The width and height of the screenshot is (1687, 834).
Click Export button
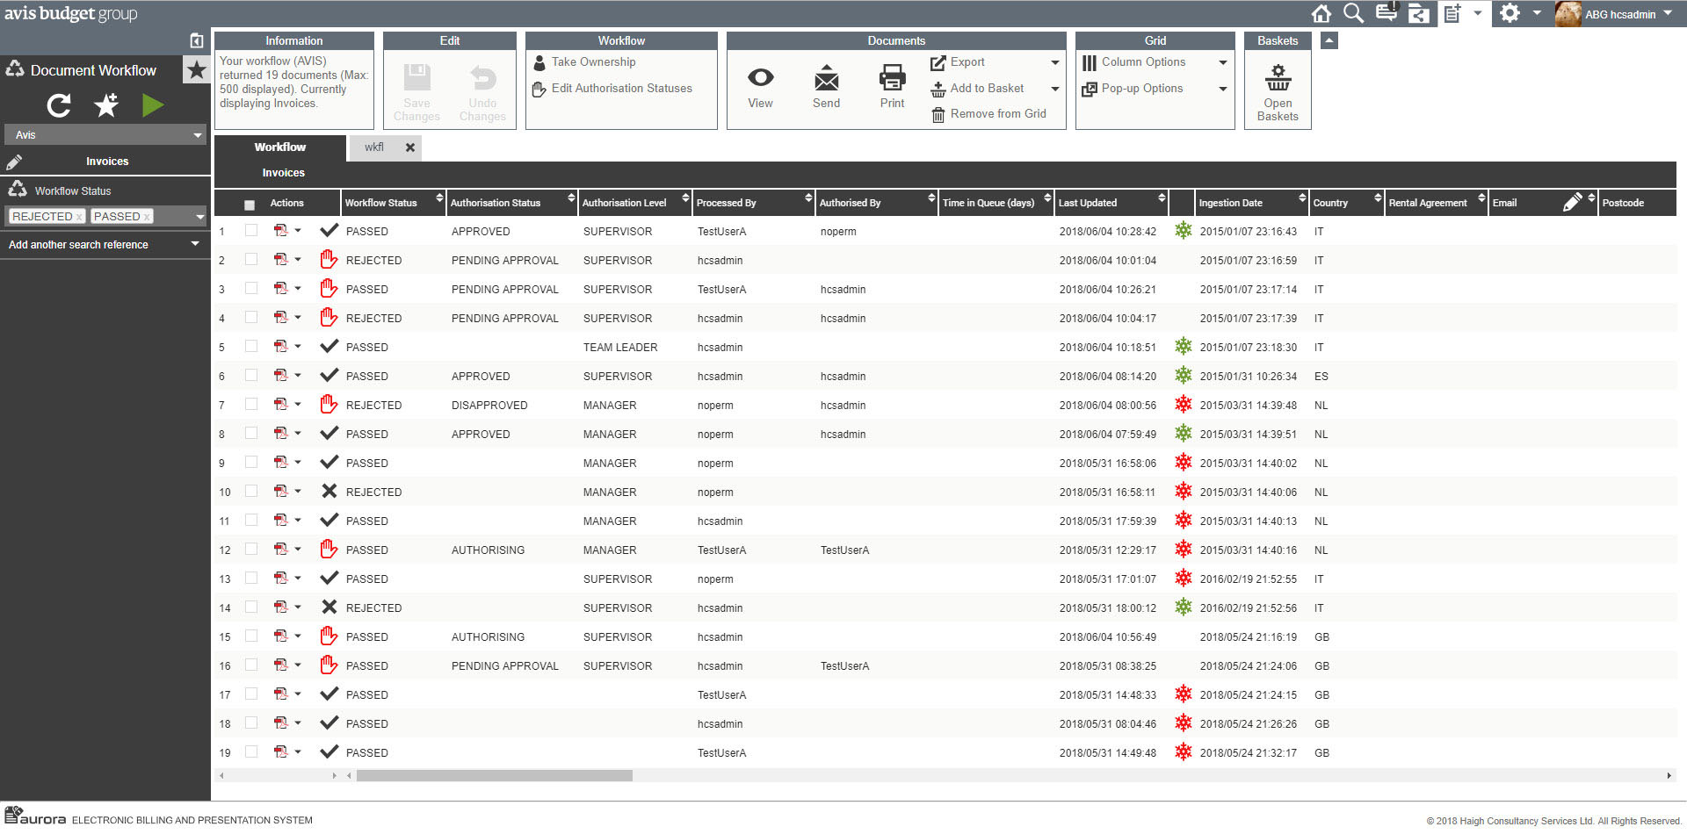click(967, 62)
